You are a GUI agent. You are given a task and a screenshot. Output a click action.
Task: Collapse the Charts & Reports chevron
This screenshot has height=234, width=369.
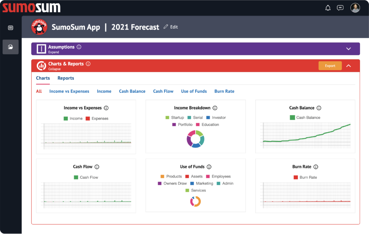click(348, 66)
